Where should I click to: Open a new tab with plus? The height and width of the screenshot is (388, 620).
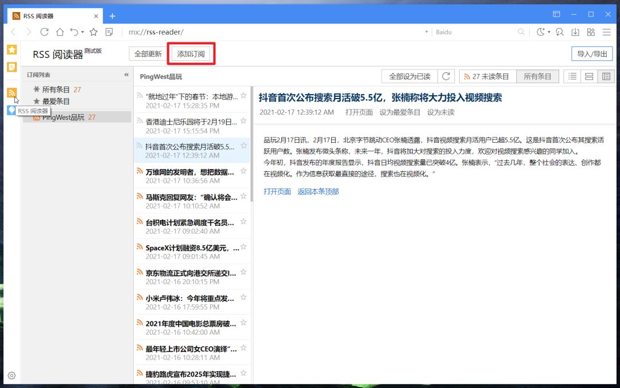point(113,16)
